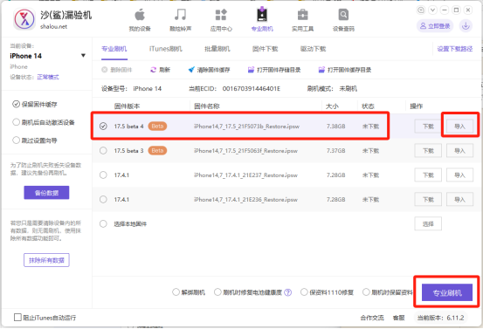Click the shalou.net app logo
The height and width of the screenshot is (329, 483).
click(x=24, y=19)
